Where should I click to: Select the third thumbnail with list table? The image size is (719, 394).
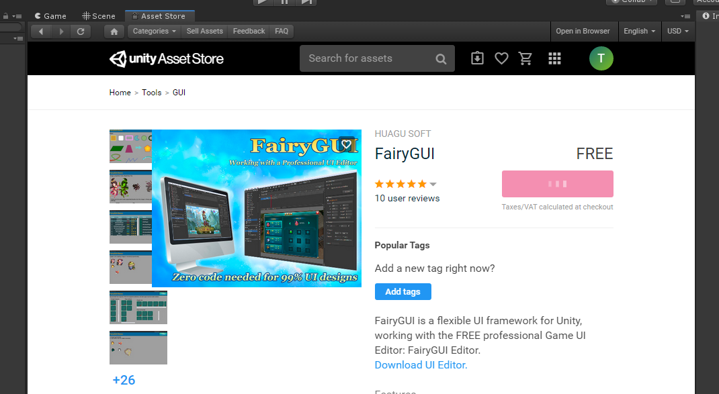130,227
